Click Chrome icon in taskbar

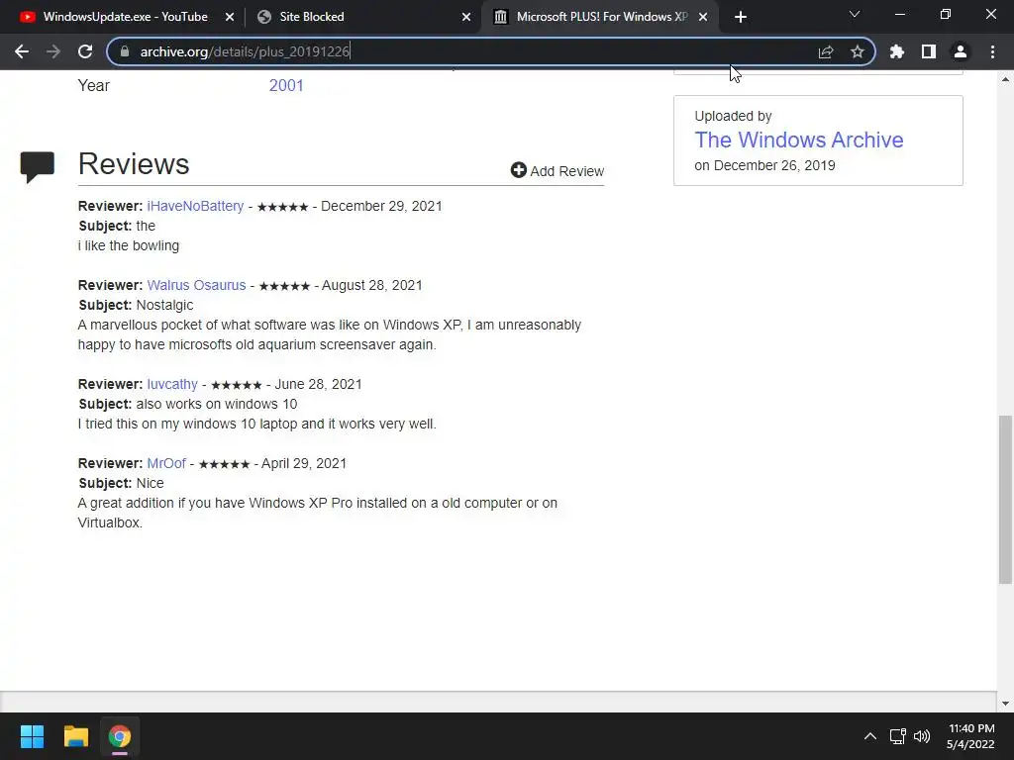(120, 736)
